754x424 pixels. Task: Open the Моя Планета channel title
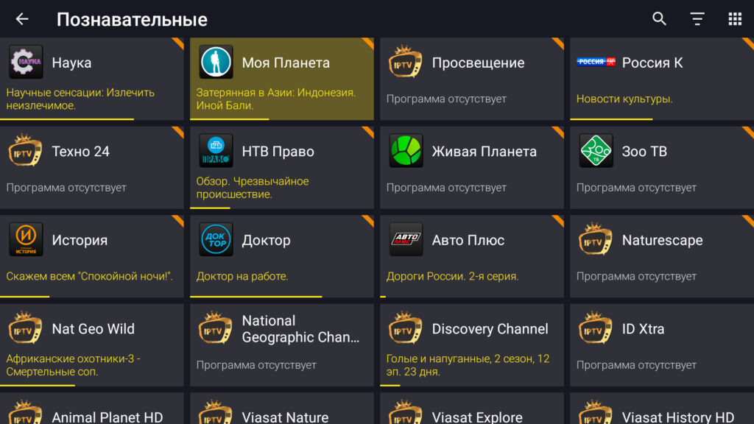tap(286, 63)
